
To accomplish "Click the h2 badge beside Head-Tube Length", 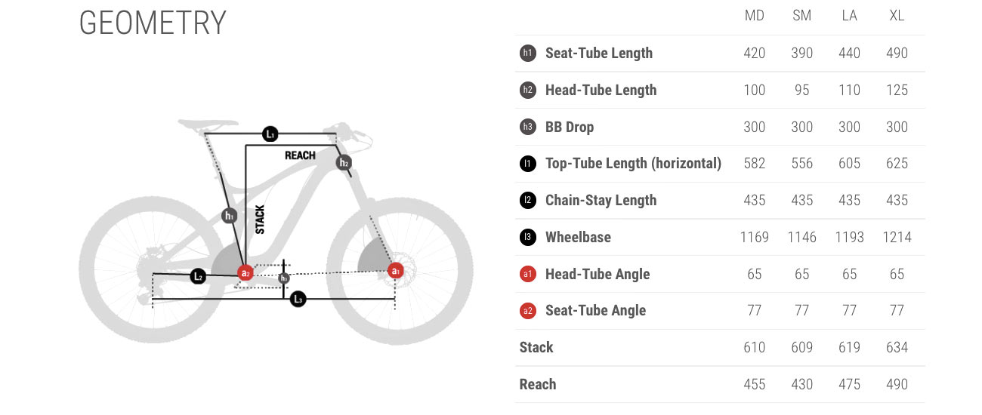I will [x=528, y=91].
